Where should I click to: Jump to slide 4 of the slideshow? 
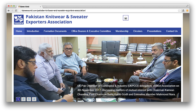pyautogui.click(x=34, y=99)
